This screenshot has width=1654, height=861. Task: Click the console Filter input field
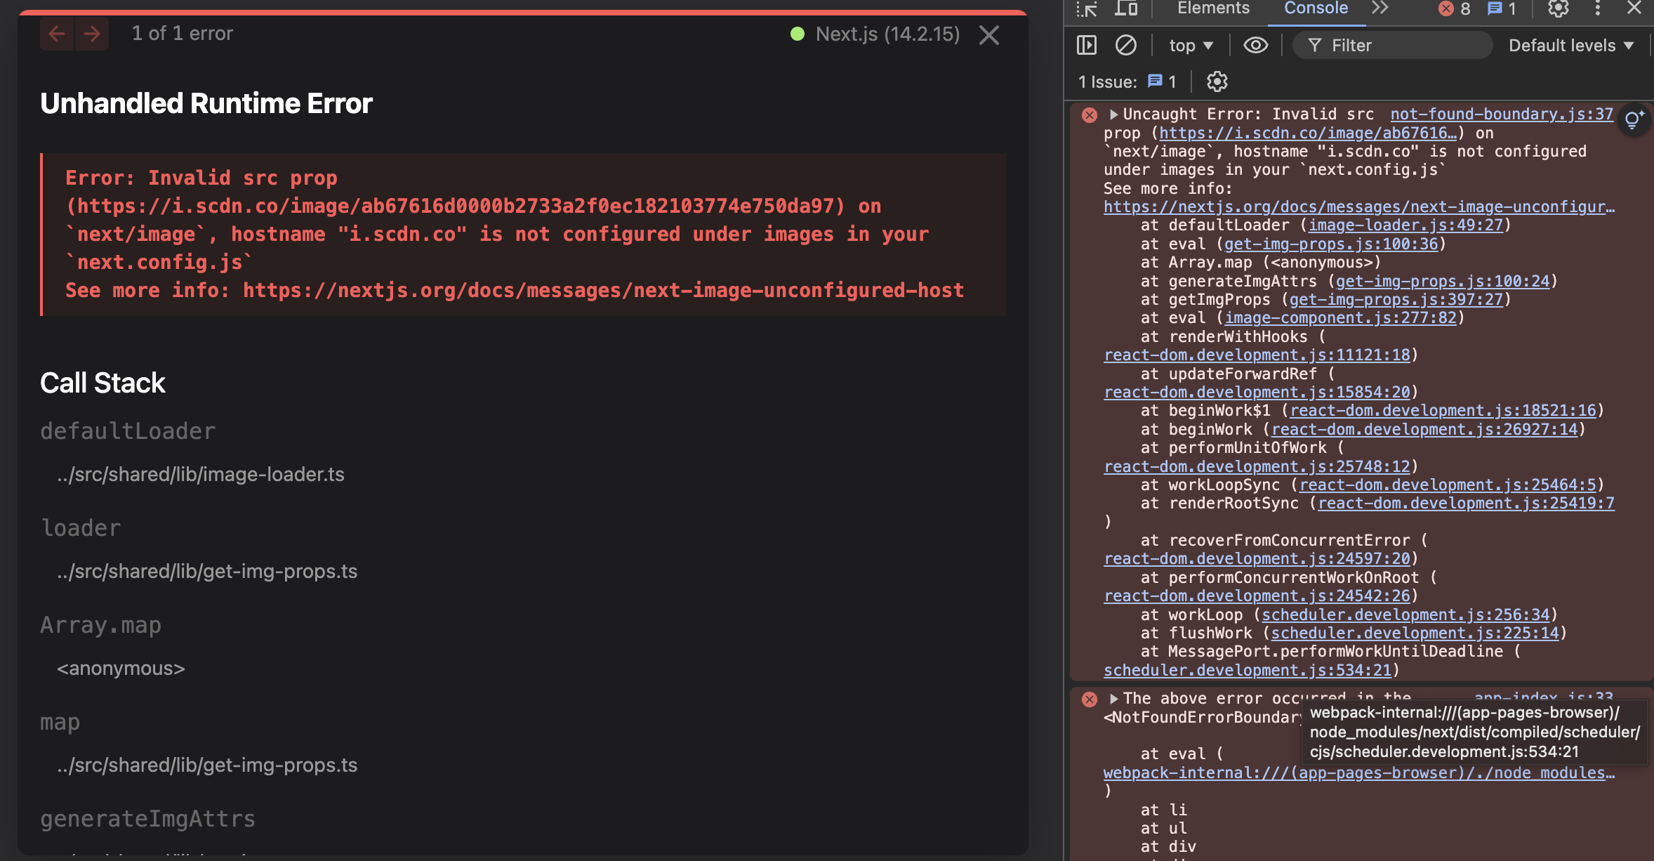tap(1404, 46)
